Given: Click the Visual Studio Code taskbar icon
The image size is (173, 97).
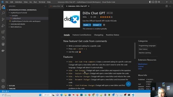Looking at the screenshot, I should 133,95.
